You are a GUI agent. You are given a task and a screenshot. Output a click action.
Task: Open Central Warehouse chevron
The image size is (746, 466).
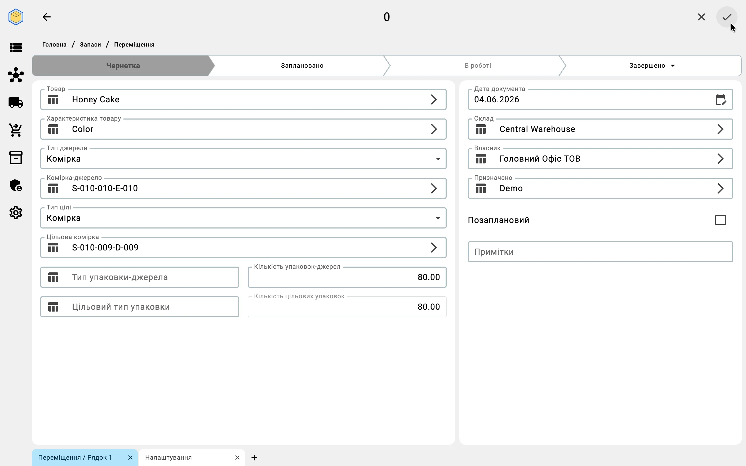coord(720,129)
